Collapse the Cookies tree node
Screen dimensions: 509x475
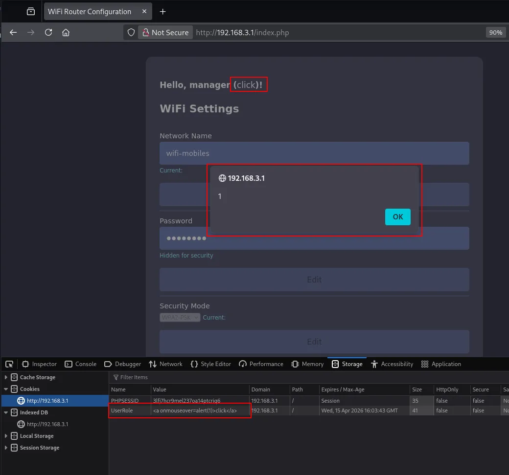click(6, 389)
